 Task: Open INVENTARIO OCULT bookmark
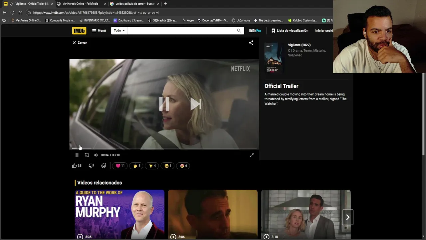coord(95,21)
